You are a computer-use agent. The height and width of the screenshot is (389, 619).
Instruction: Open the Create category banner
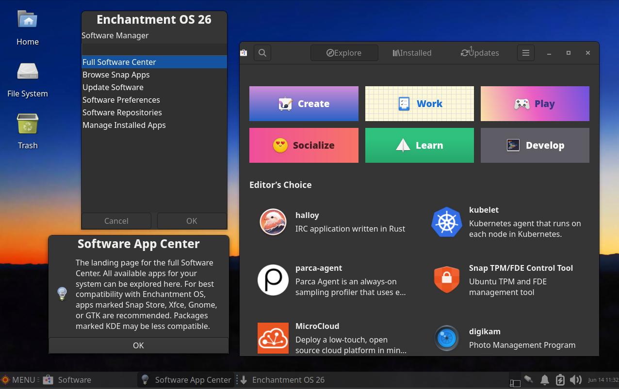point(304,104)
